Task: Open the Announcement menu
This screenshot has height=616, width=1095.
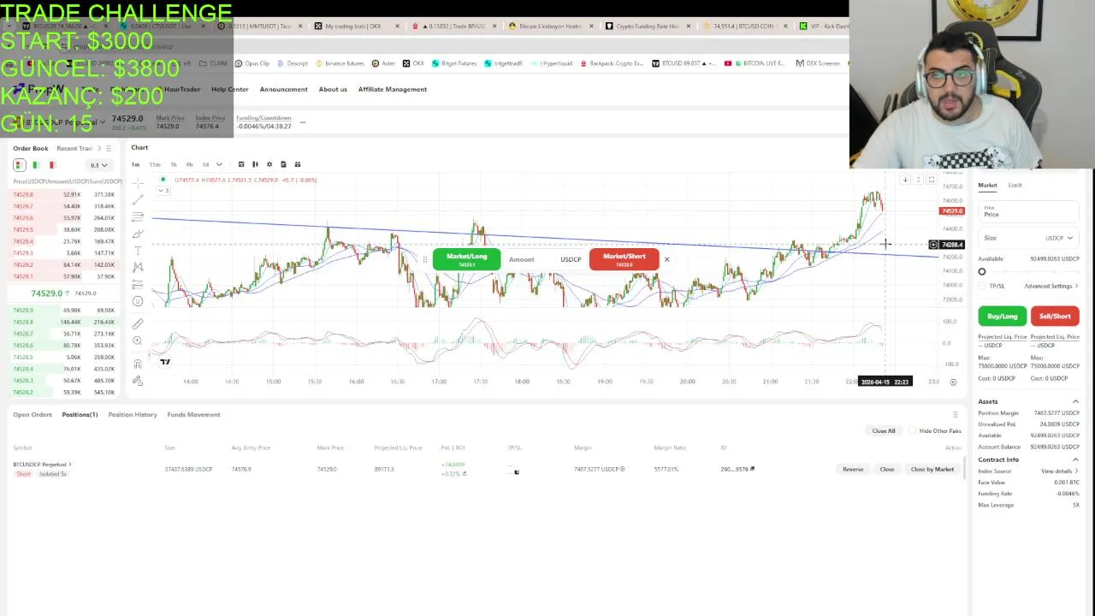Action: tap(283, 89)
